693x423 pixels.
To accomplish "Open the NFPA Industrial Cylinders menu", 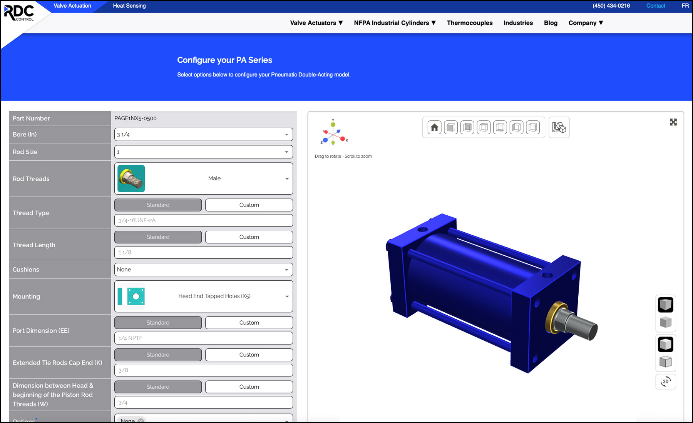I will pyautogui.click(x=395, y=23).
